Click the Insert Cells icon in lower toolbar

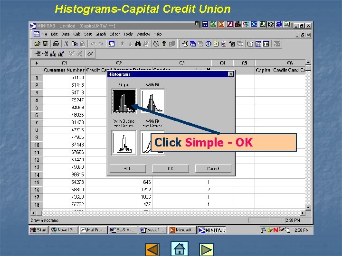coord(38,53)
